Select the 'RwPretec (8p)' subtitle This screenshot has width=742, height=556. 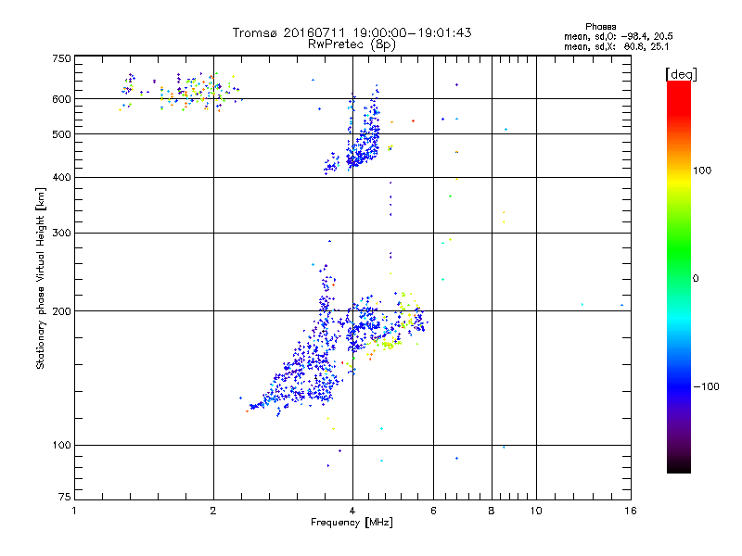[x=352, y=44]
